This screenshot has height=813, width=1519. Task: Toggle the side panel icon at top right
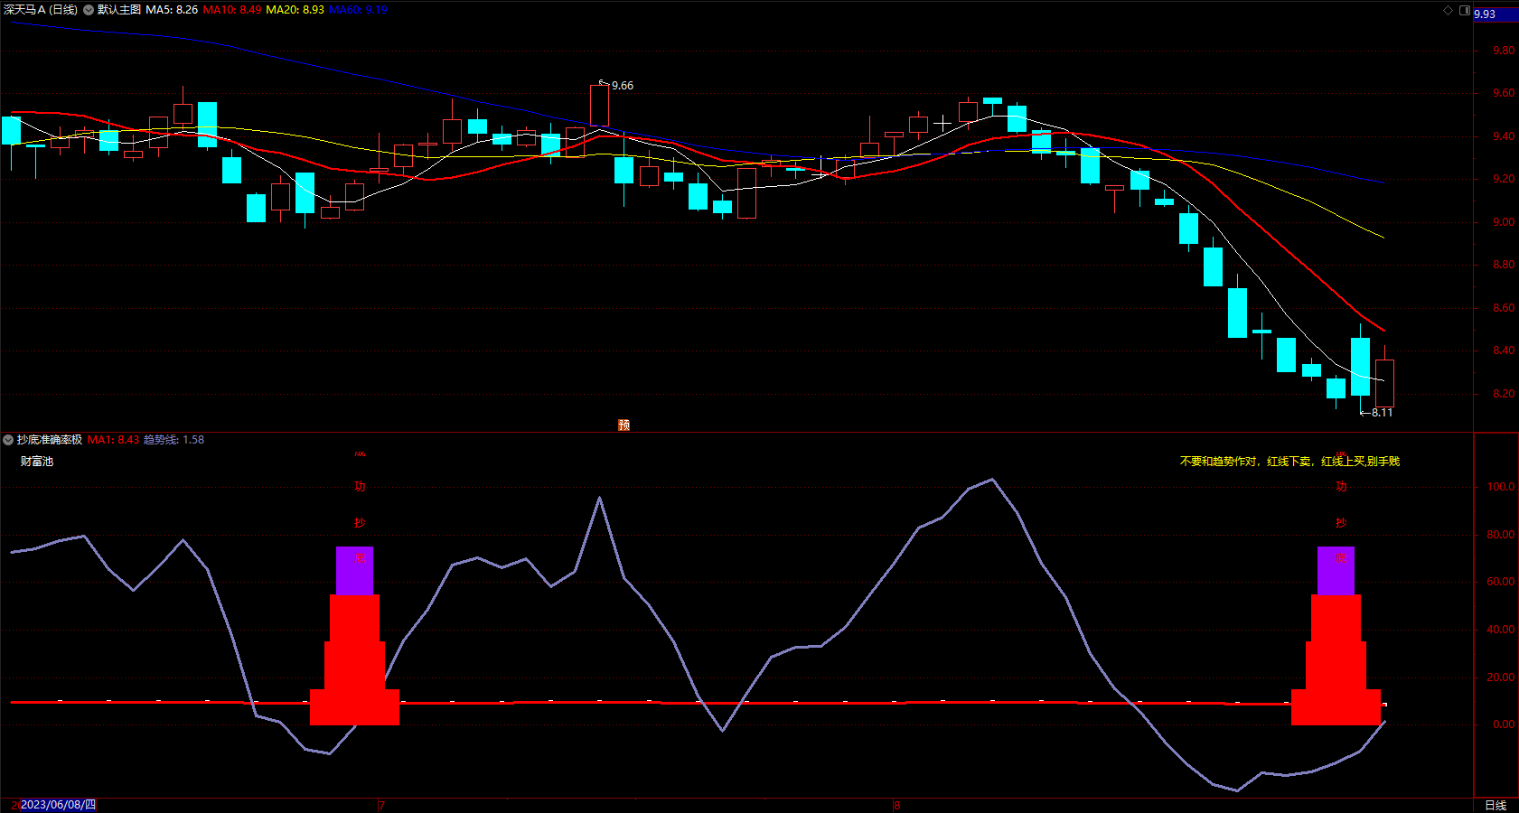tap(1465, 10)
